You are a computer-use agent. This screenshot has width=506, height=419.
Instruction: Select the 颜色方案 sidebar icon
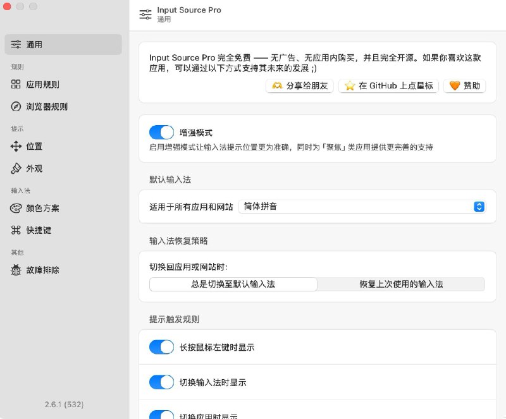pos(17,209)
